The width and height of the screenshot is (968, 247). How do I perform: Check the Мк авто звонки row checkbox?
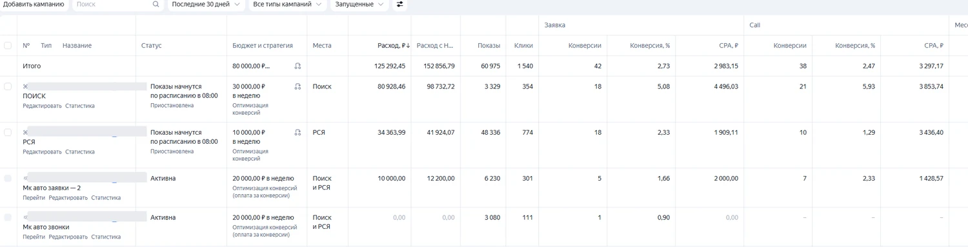(x=8, y=217)
